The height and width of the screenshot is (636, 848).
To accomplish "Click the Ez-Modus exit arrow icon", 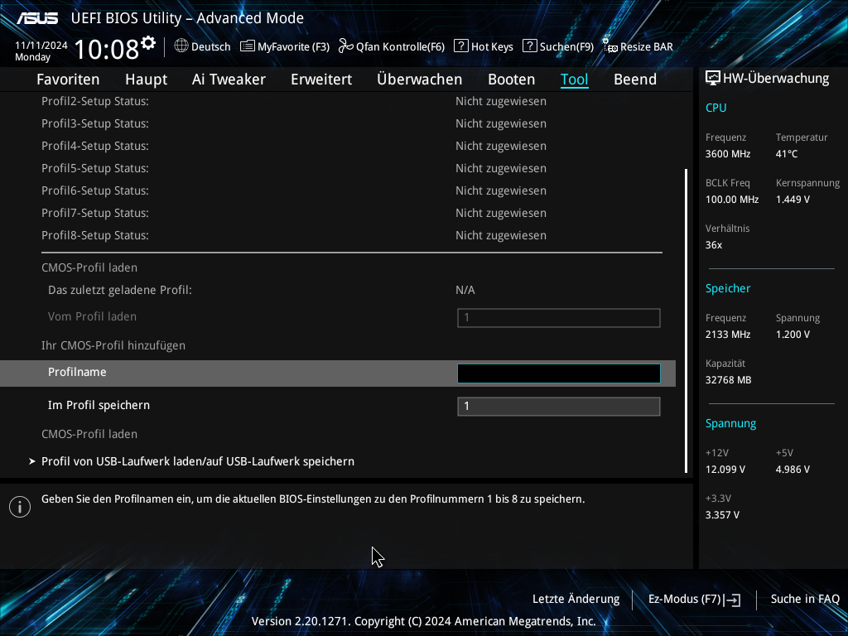I will point(732,600).
